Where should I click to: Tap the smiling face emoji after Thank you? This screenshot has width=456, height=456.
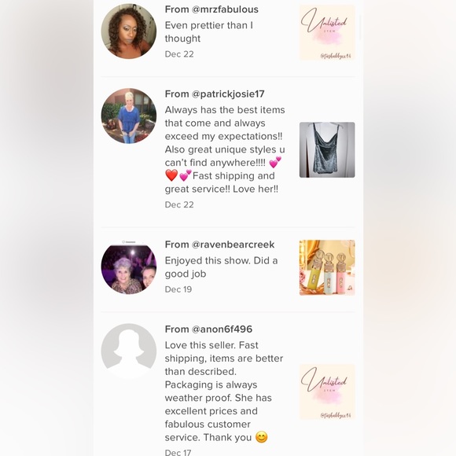(x=262, y=437)
